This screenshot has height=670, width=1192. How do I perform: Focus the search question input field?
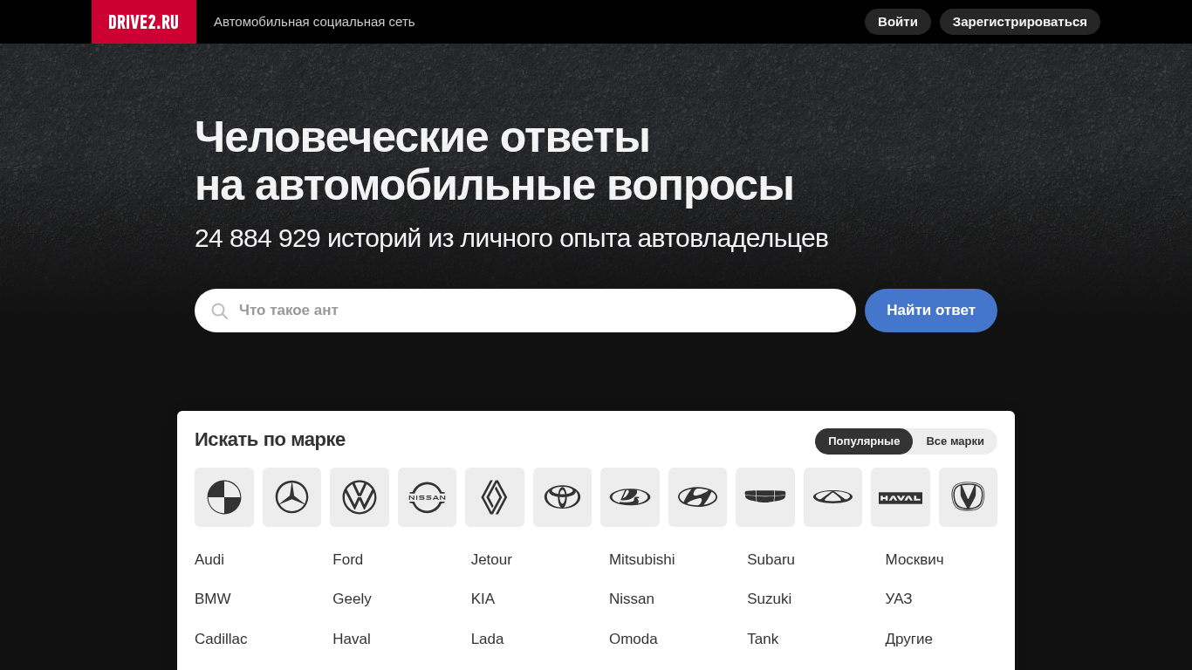tap(525, 311)
